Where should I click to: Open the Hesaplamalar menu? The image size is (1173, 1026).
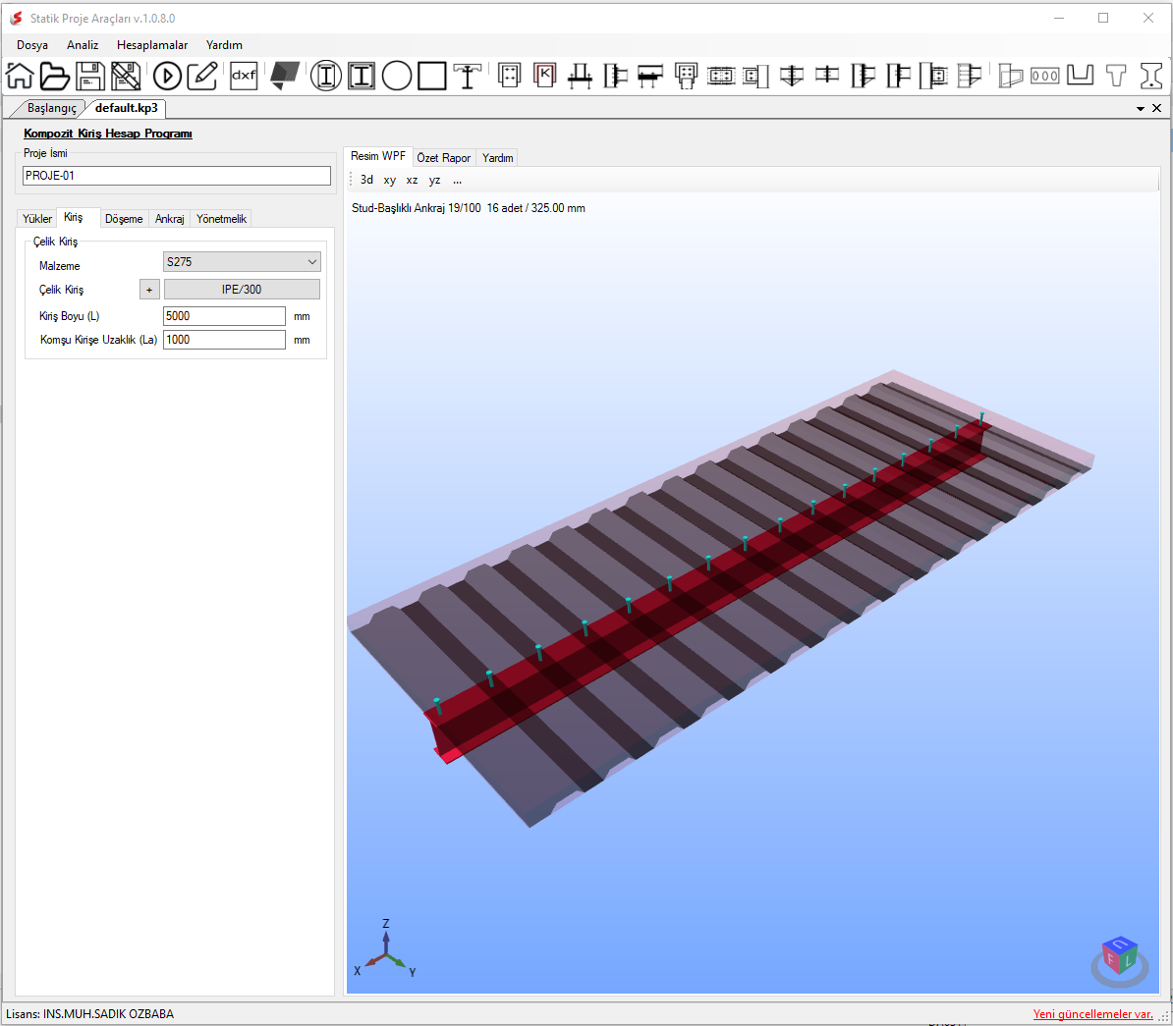(x=152, y=45)
